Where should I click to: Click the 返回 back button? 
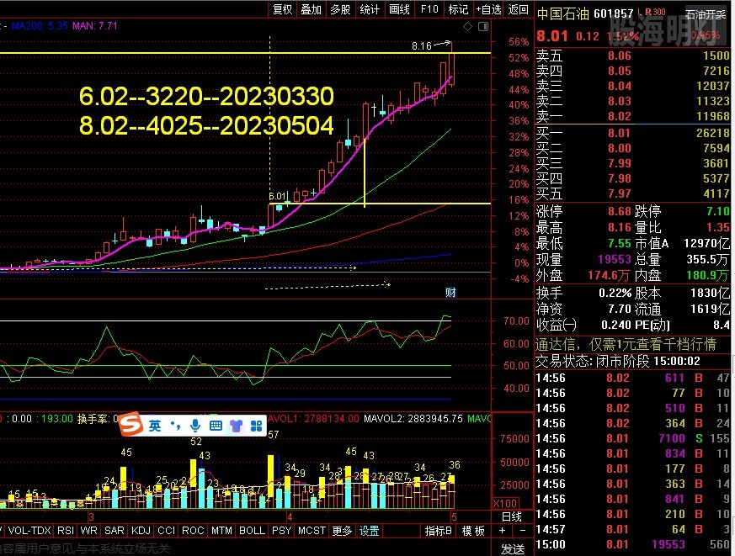pyautogui.click(x=518, y=9)
